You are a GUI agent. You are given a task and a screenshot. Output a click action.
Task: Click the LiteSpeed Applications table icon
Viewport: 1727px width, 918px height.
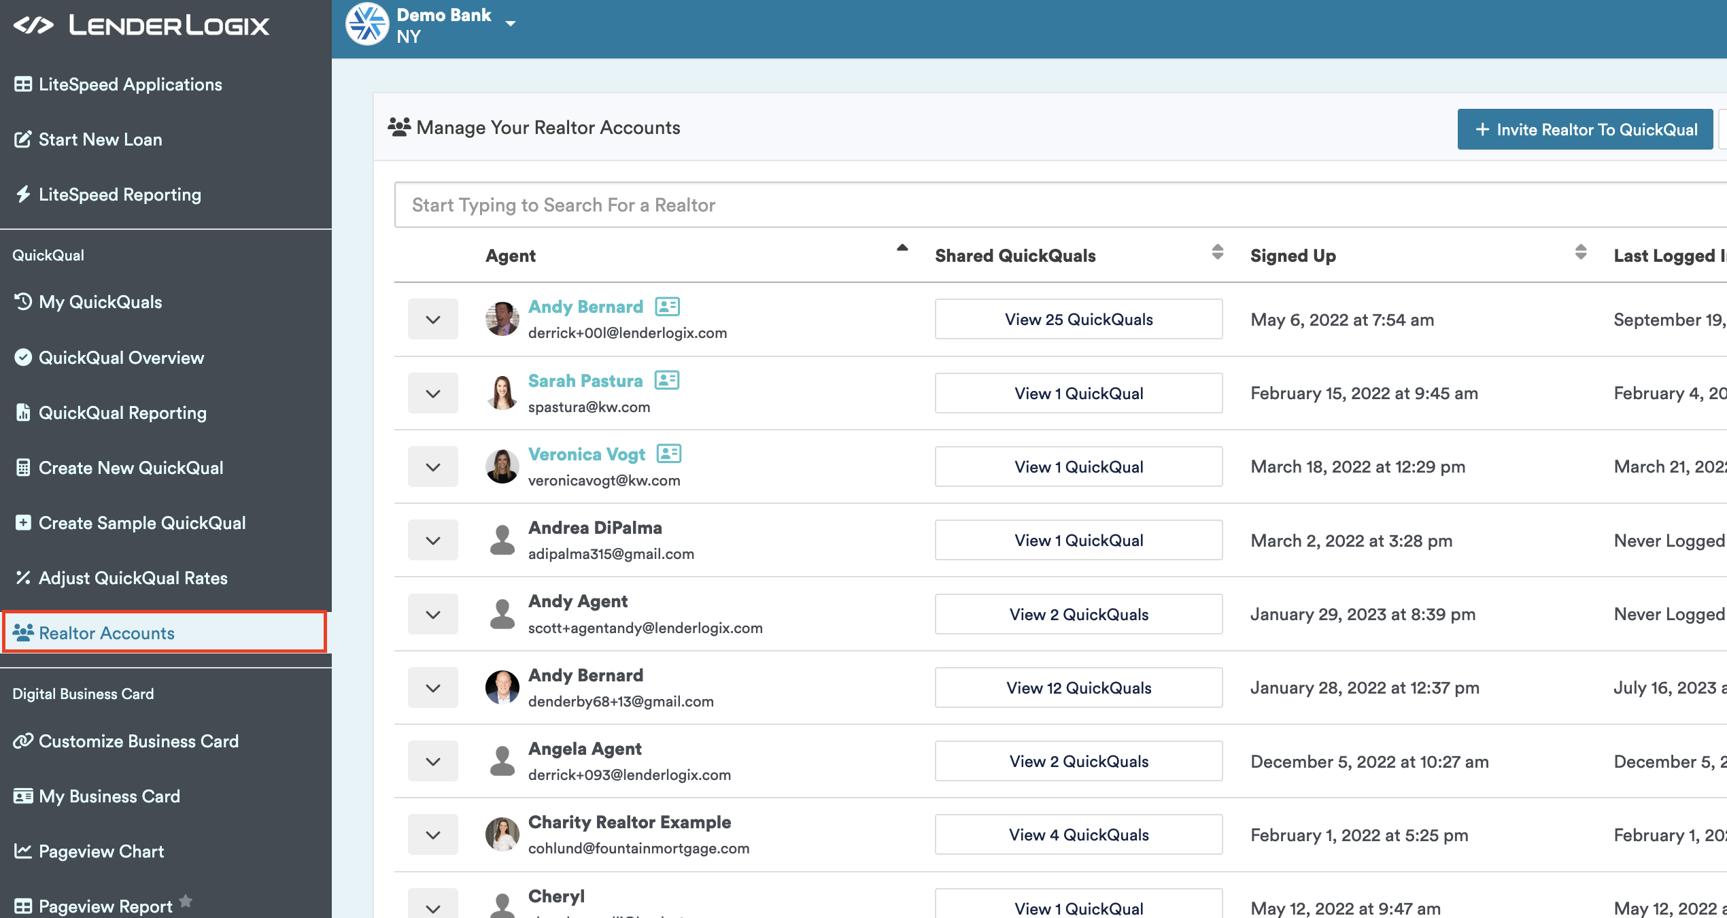point(23,84)
